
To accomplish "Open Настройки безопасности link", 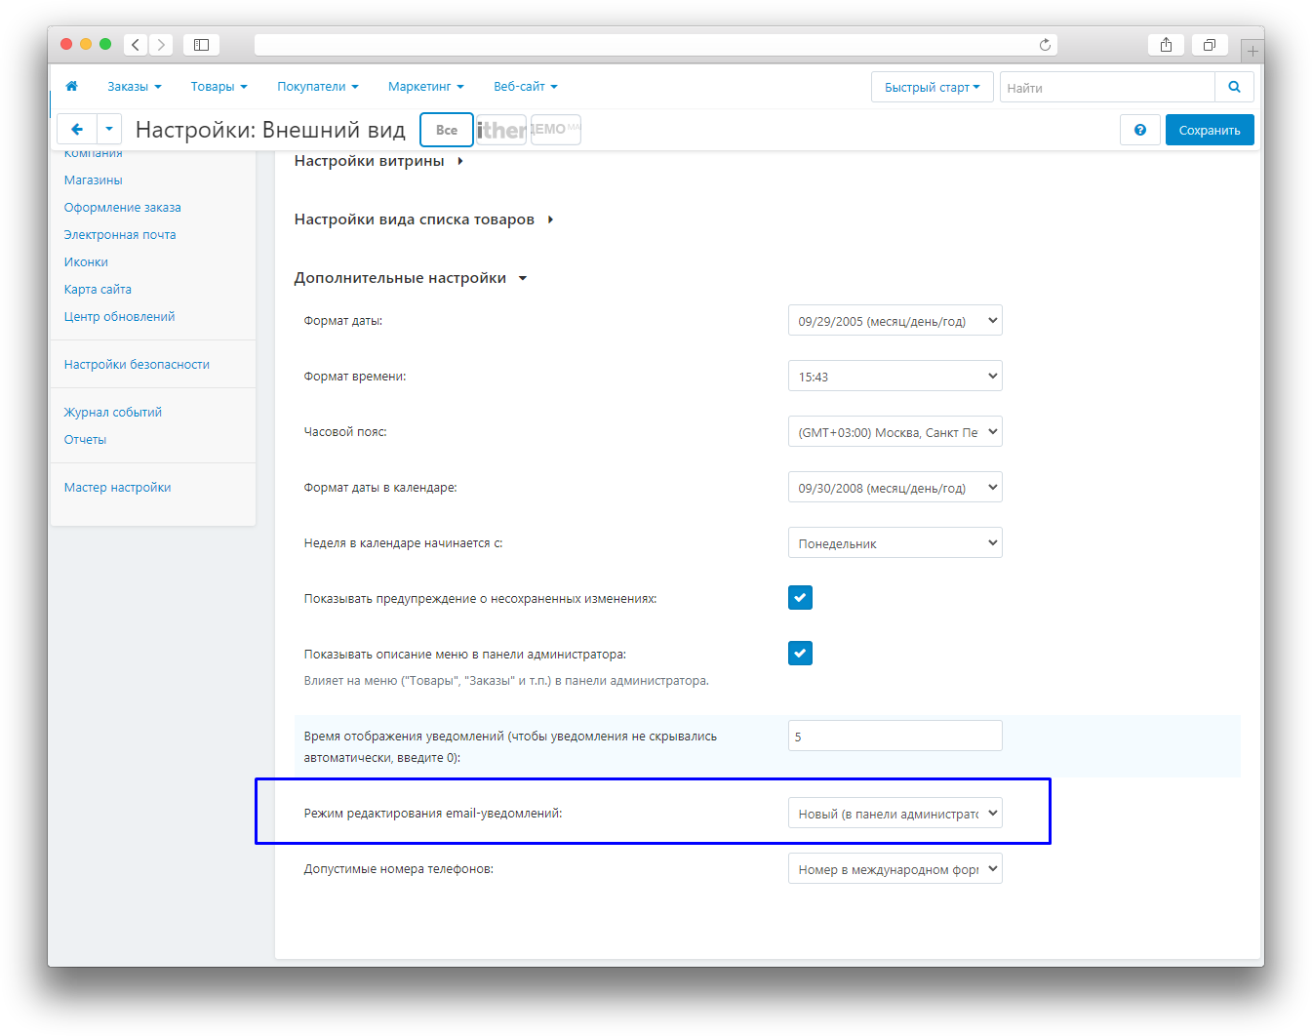I will (x=137, y=365).
